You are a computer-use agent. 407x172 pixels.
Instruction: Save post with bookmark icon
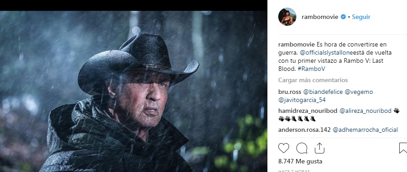click(403, 148)
